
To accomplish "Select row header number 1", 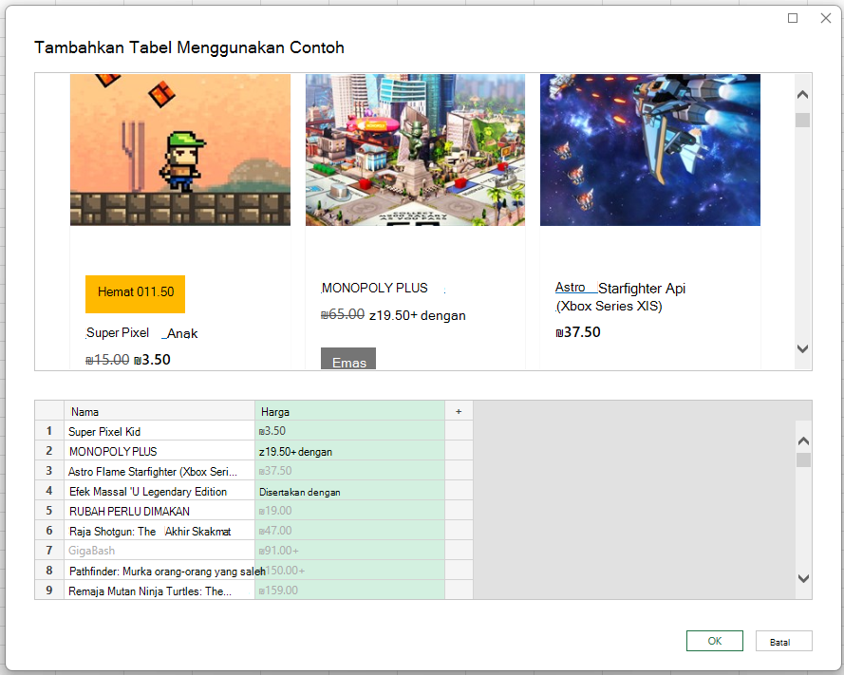I will [49, 431].
